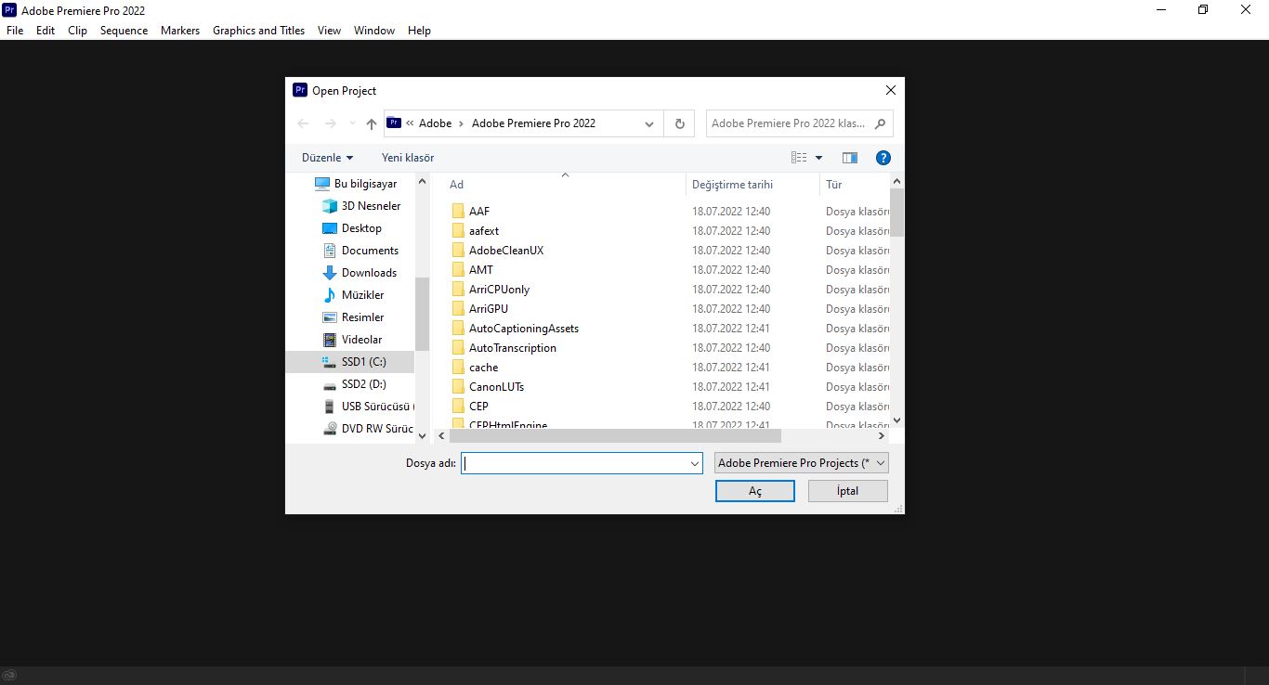Click the Forward navigation arrow
The image size is (1269, 685).
coord(330,123)
